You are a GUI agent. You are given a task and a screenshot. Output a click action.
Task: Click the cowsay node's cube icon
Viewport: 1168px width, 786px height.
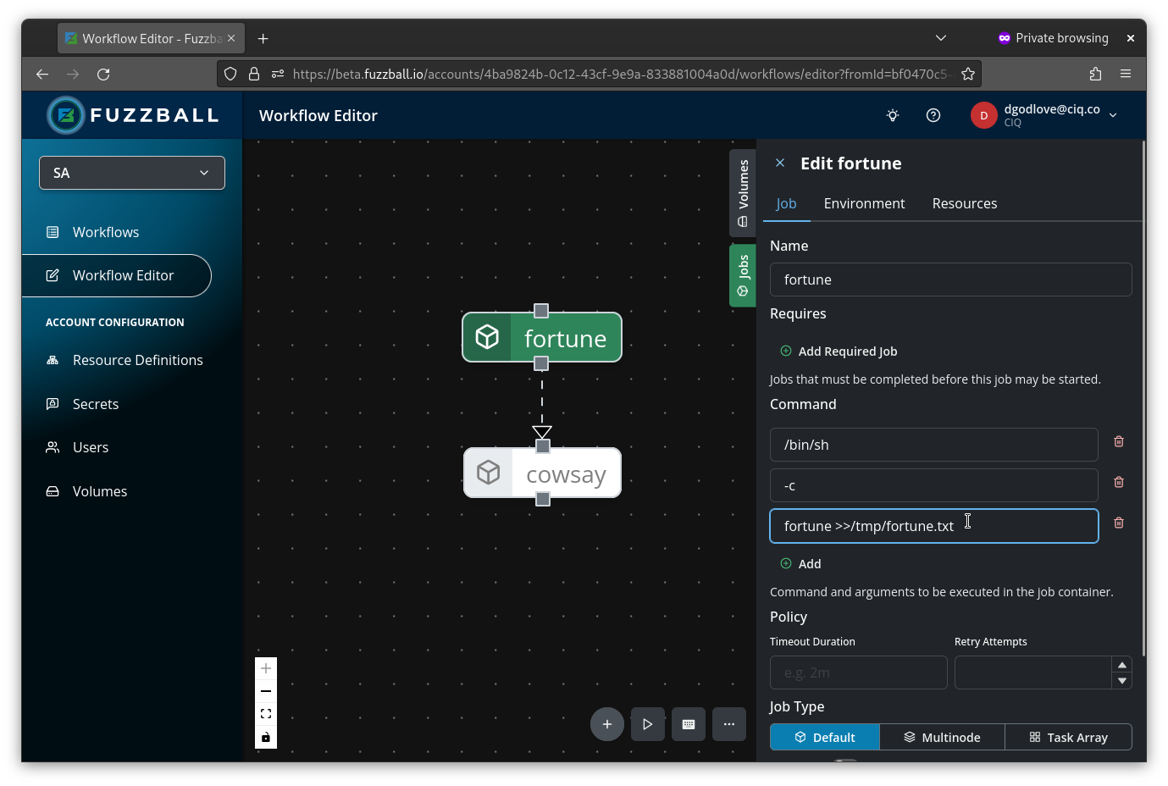[489, 473]
